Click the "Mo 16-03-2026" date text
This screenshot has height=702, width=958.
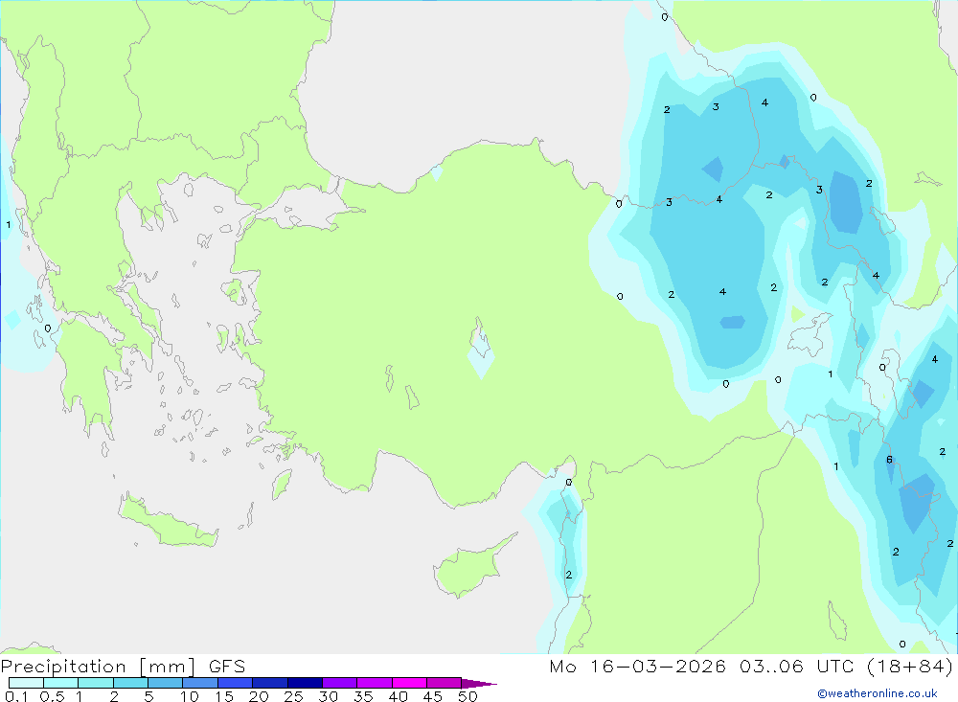637,667
